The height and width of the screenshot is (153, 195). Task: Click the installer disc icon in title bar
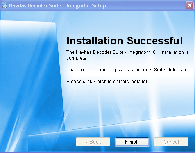click(4, 5)
